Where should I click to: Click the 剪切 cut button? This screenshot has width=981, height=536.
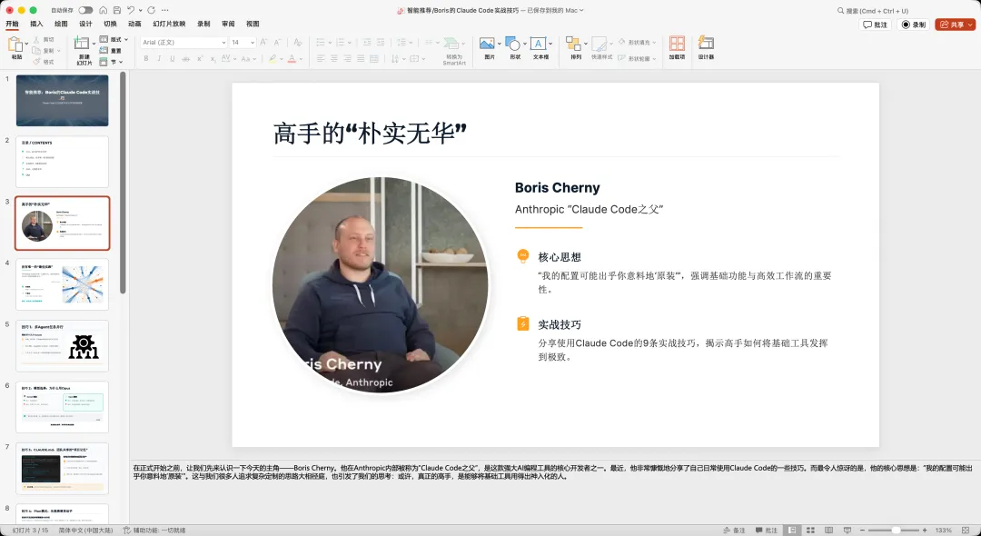[44, 39]
